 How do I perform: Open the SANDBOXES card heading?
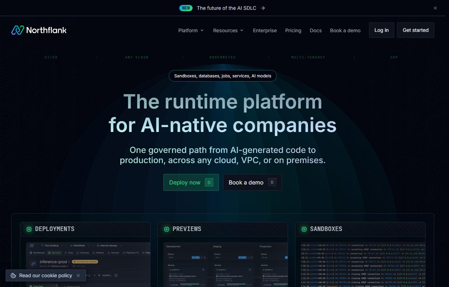coord(326,229)
